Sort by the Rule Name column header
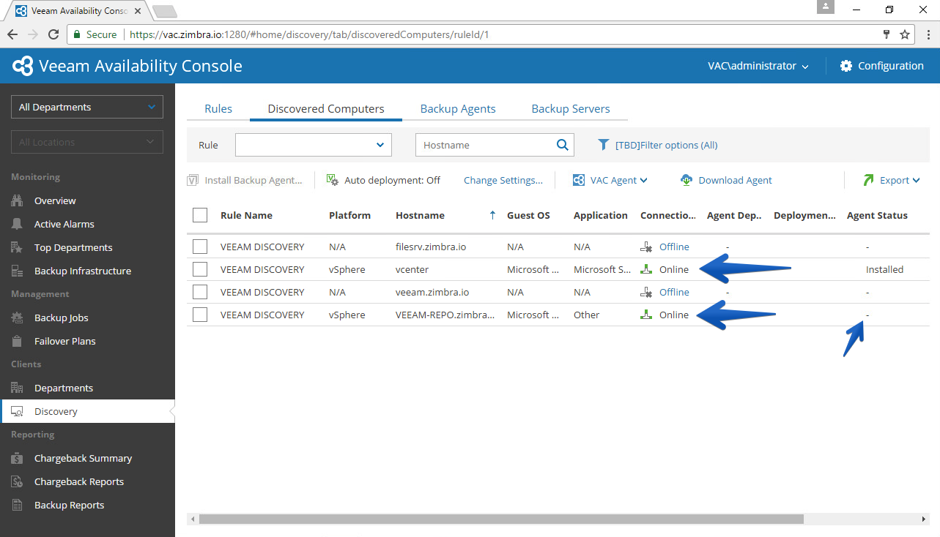Image resolution: width=940 pixels, height=537 pixels. [246, 215]
